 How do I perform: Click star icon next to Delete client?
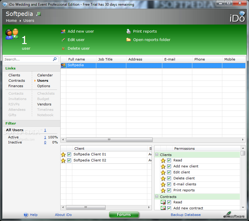click(163, 178)
